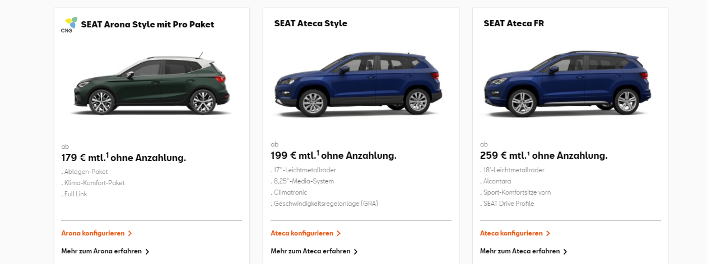Follow Mehr zum Arona erfahren link

coord(101,251)
